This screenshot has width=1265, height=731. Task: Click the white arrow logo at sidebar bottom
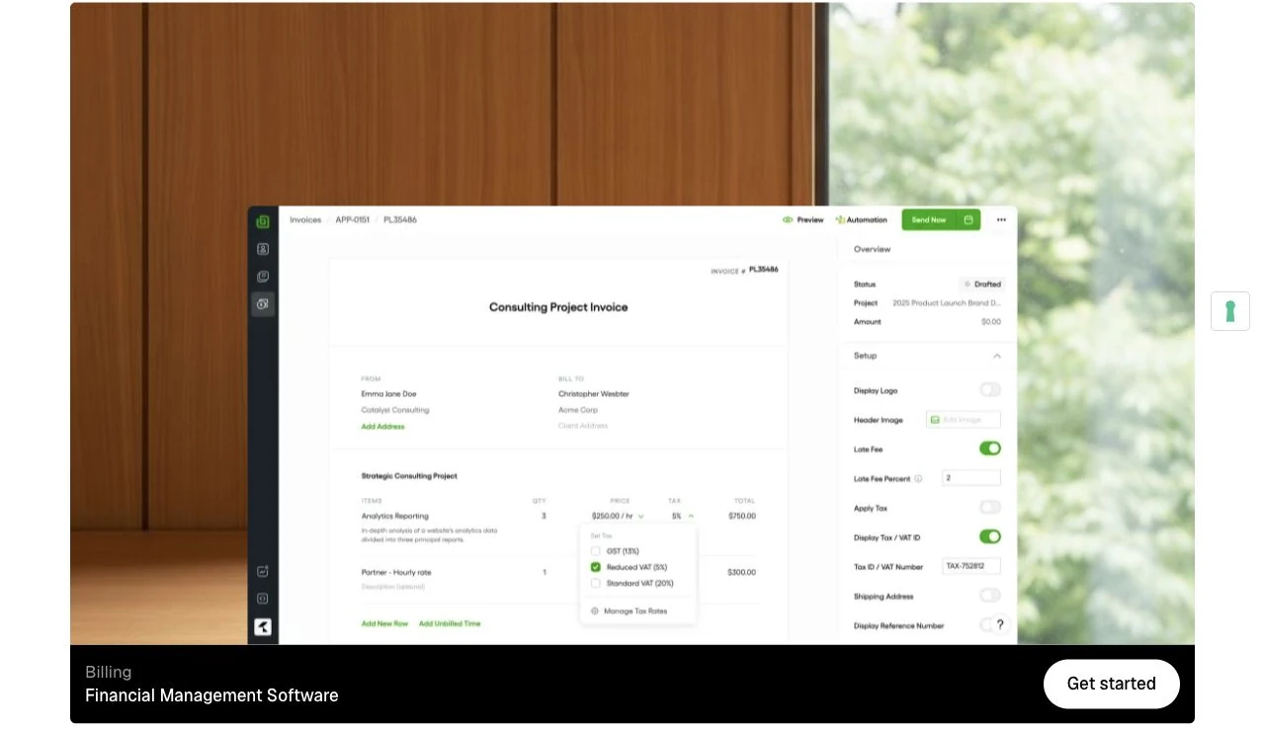point(263,626)
